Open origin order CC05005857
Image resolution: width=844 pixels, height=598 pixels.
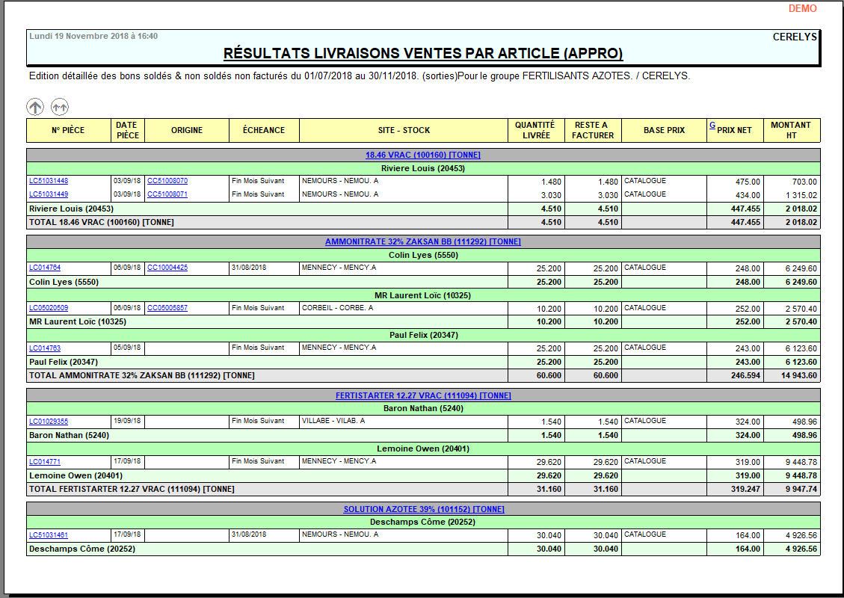click(x=167, y=308)
